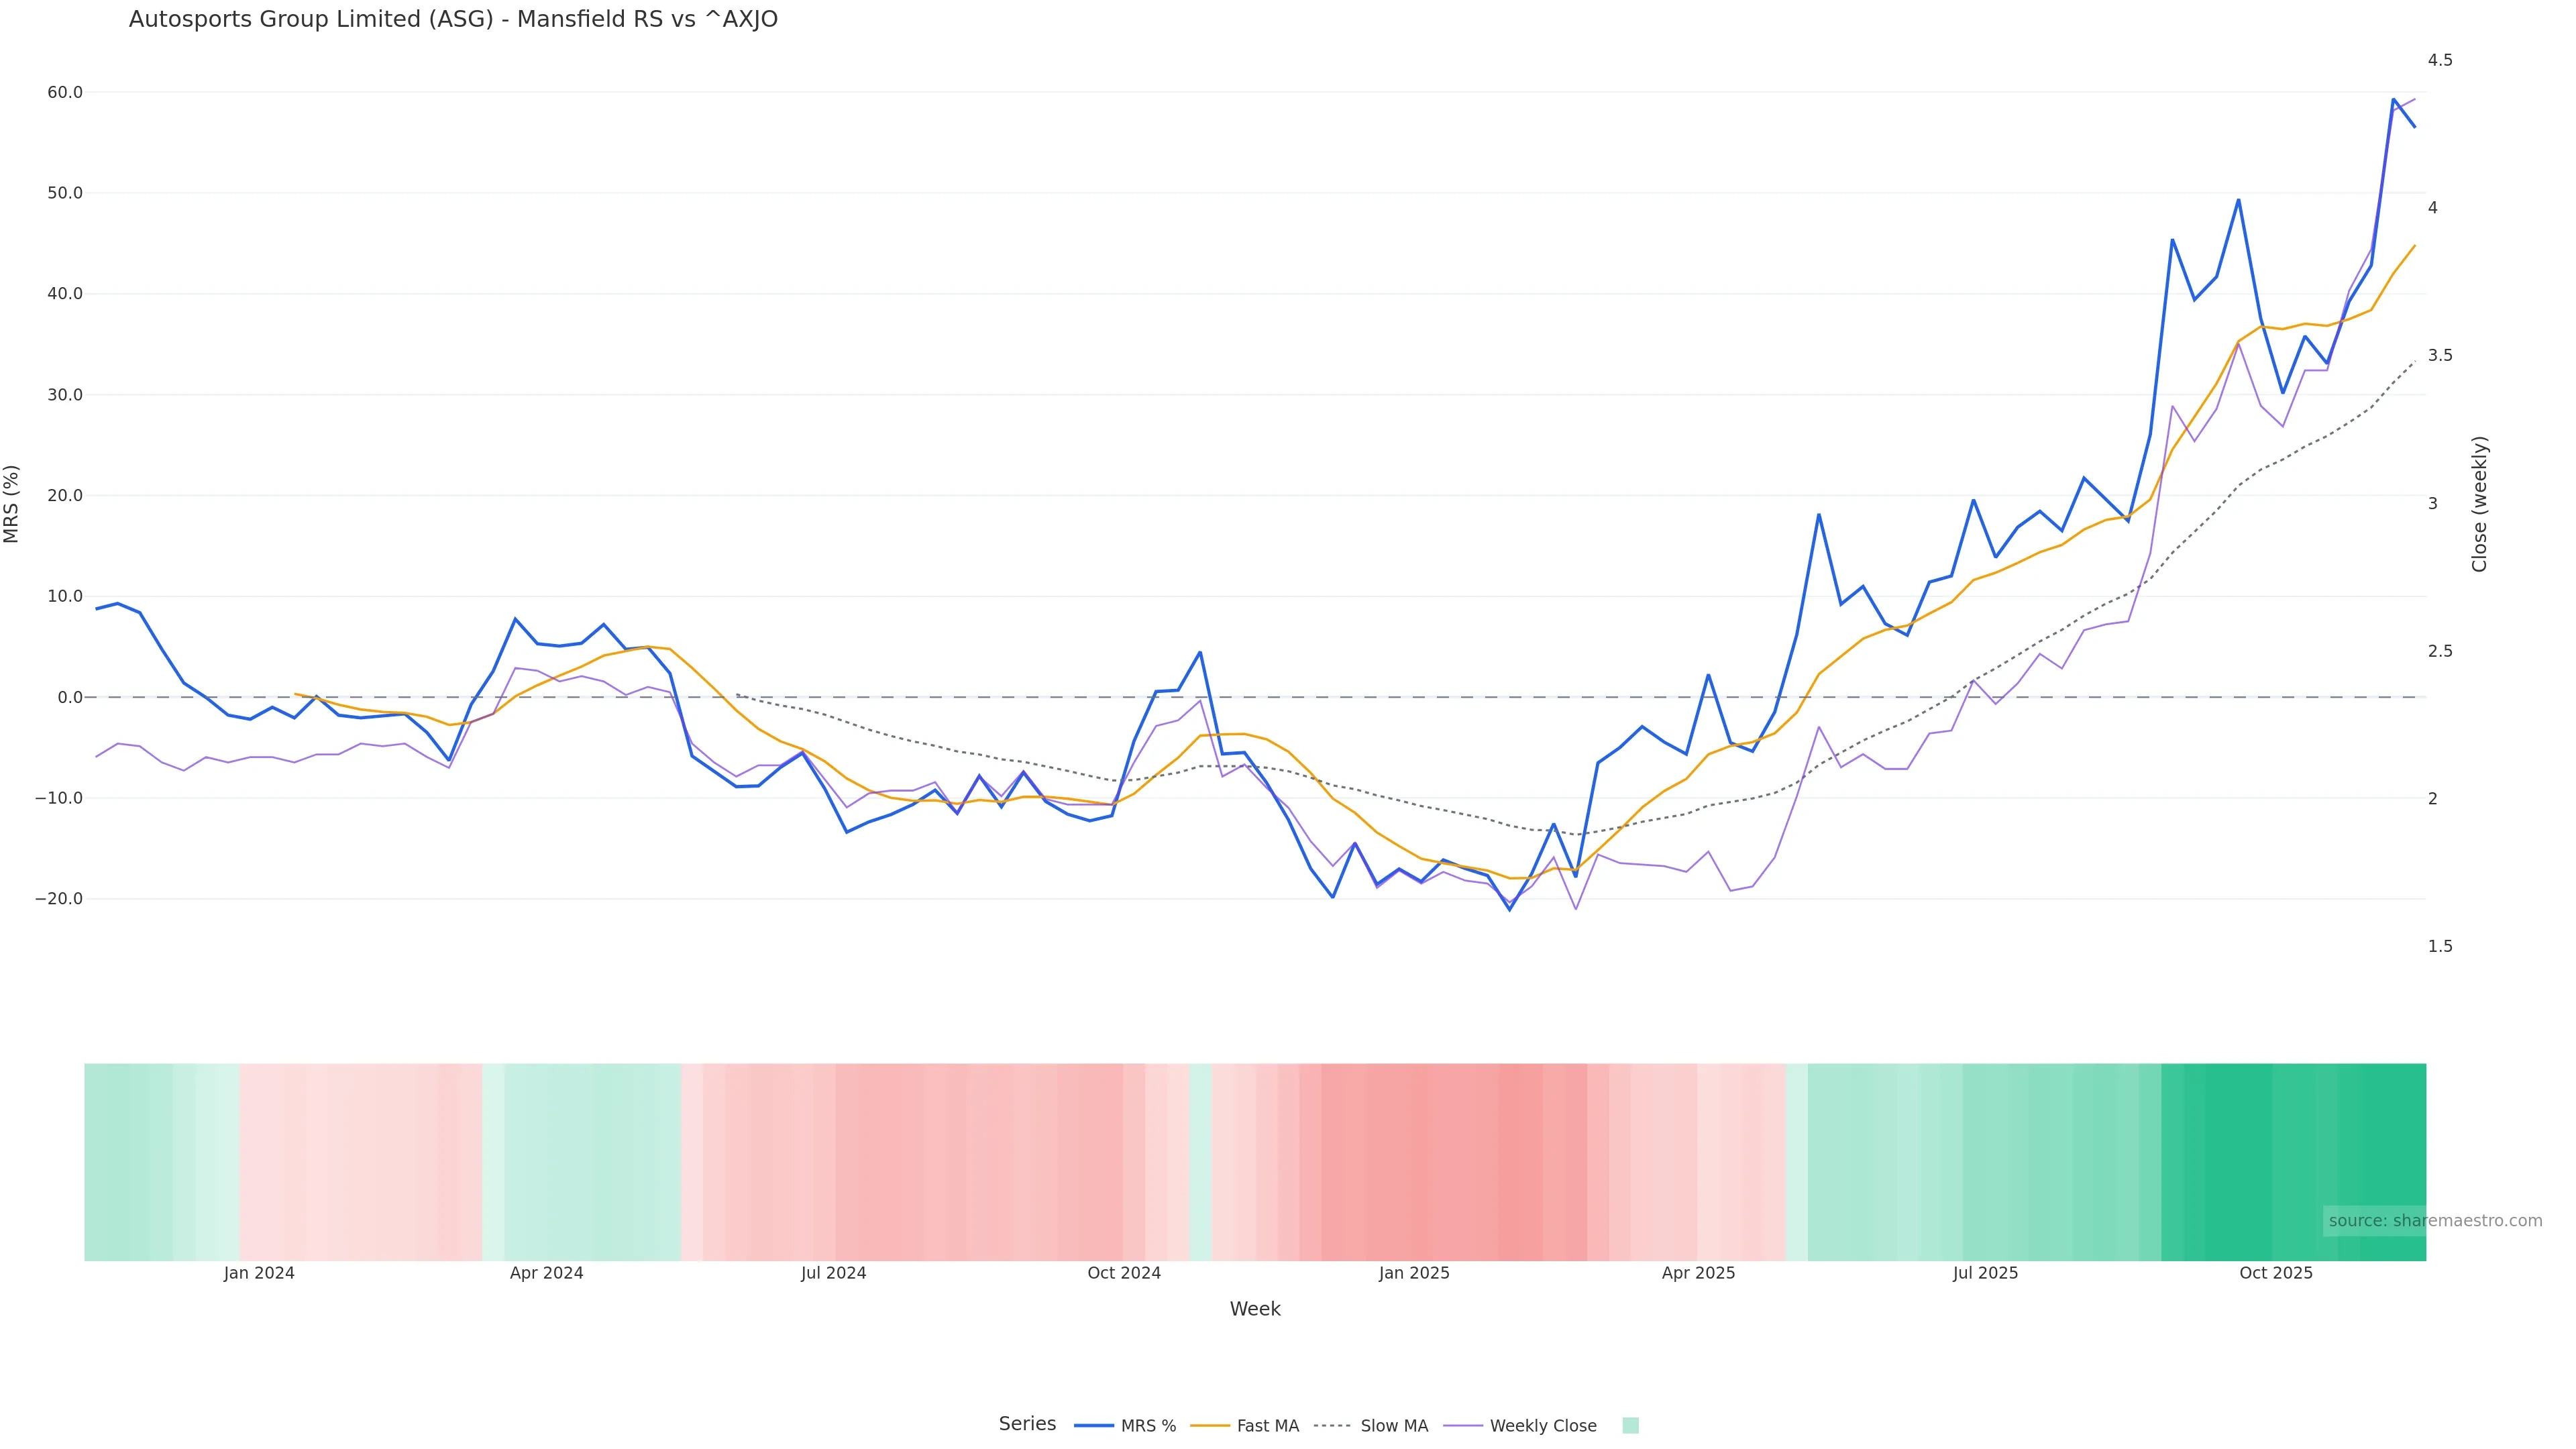Click the 1.5 tick on Close axis
The height and width of the screenshot is (1449, 2576).
pos(2440,946)
